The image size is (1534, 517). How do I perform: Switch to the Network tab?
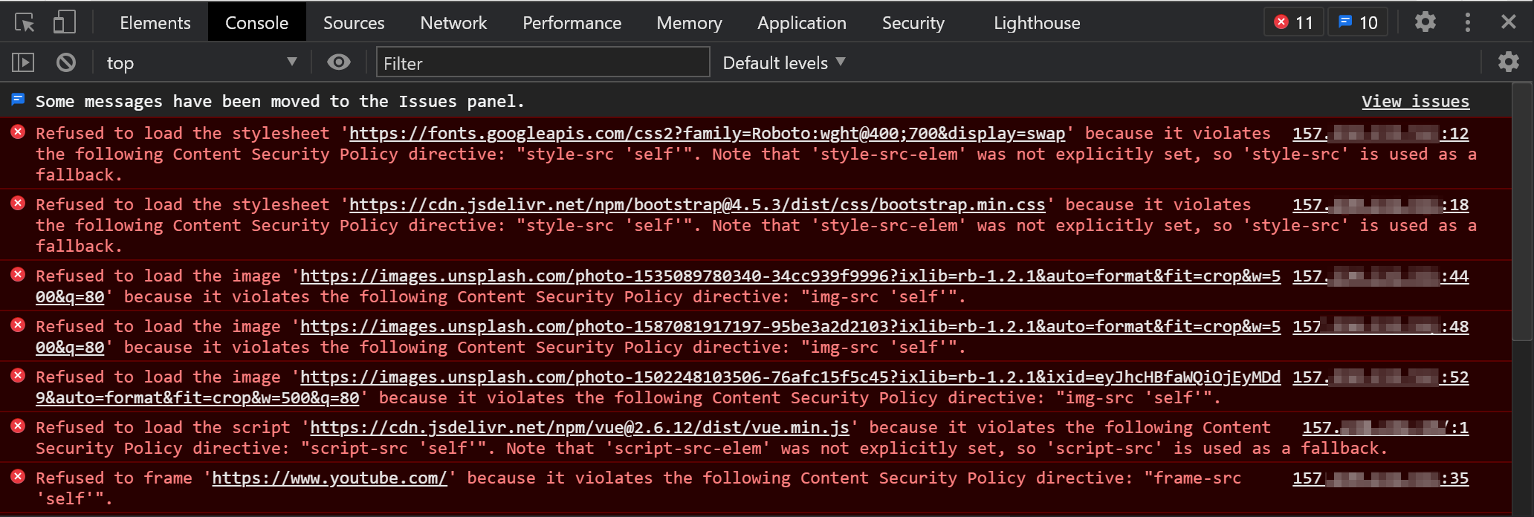(x=453, y=22)
